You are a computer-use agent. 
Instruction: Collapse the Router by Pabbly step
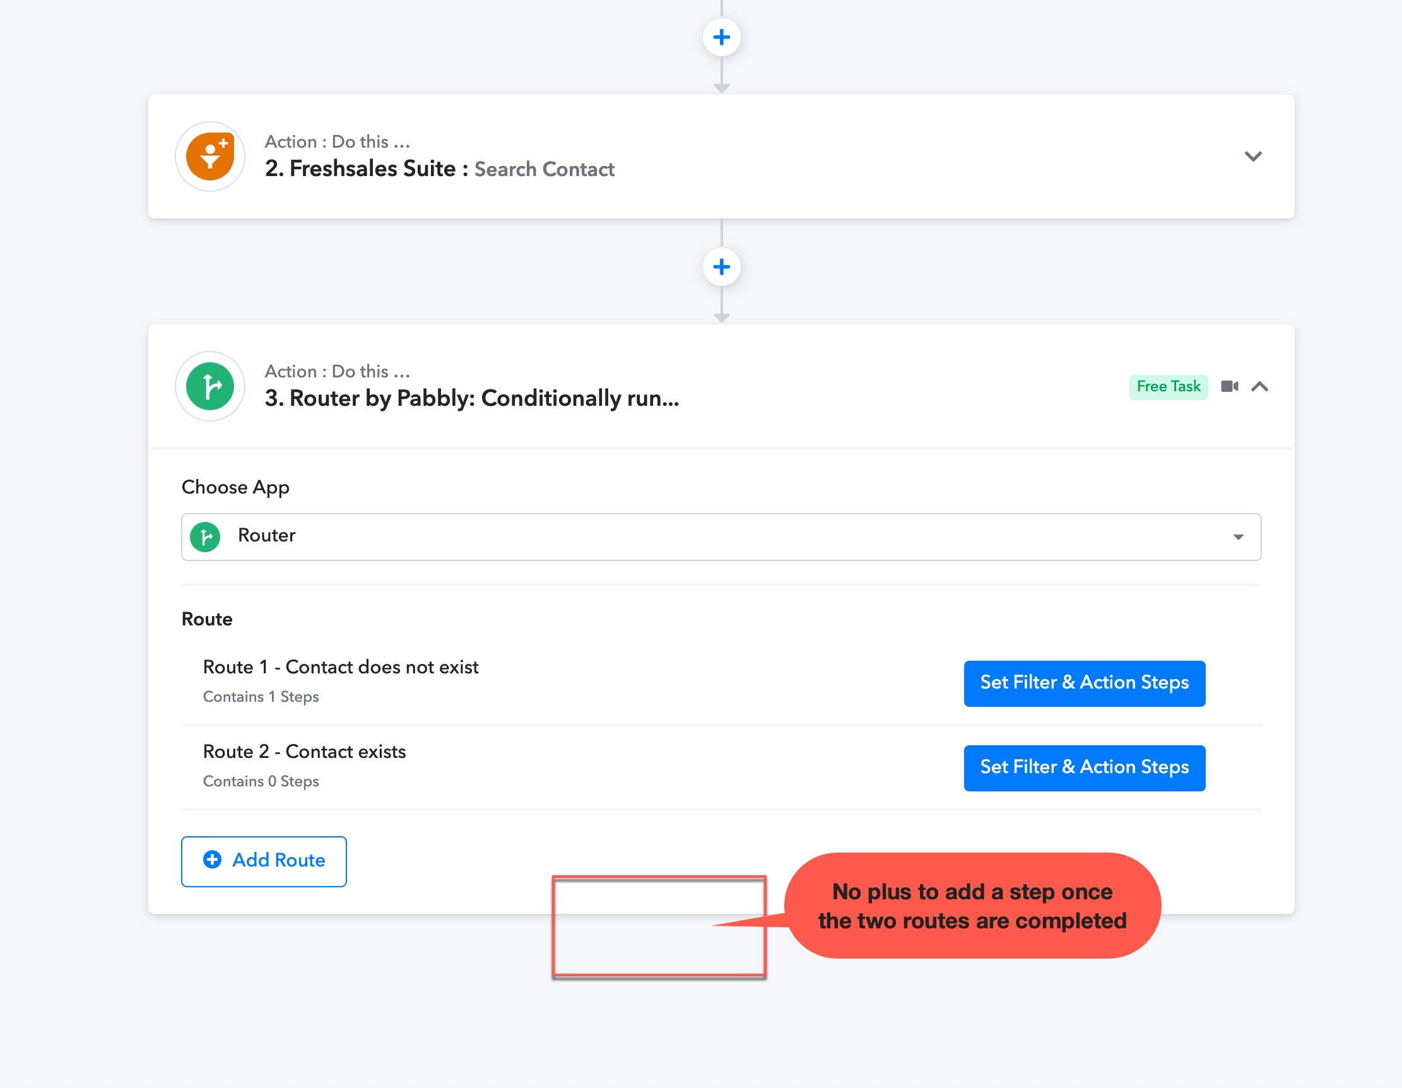coord(1259,386)
